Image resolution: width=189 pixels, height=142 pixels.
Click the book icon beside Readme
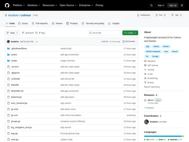click(x=145, y=61)
